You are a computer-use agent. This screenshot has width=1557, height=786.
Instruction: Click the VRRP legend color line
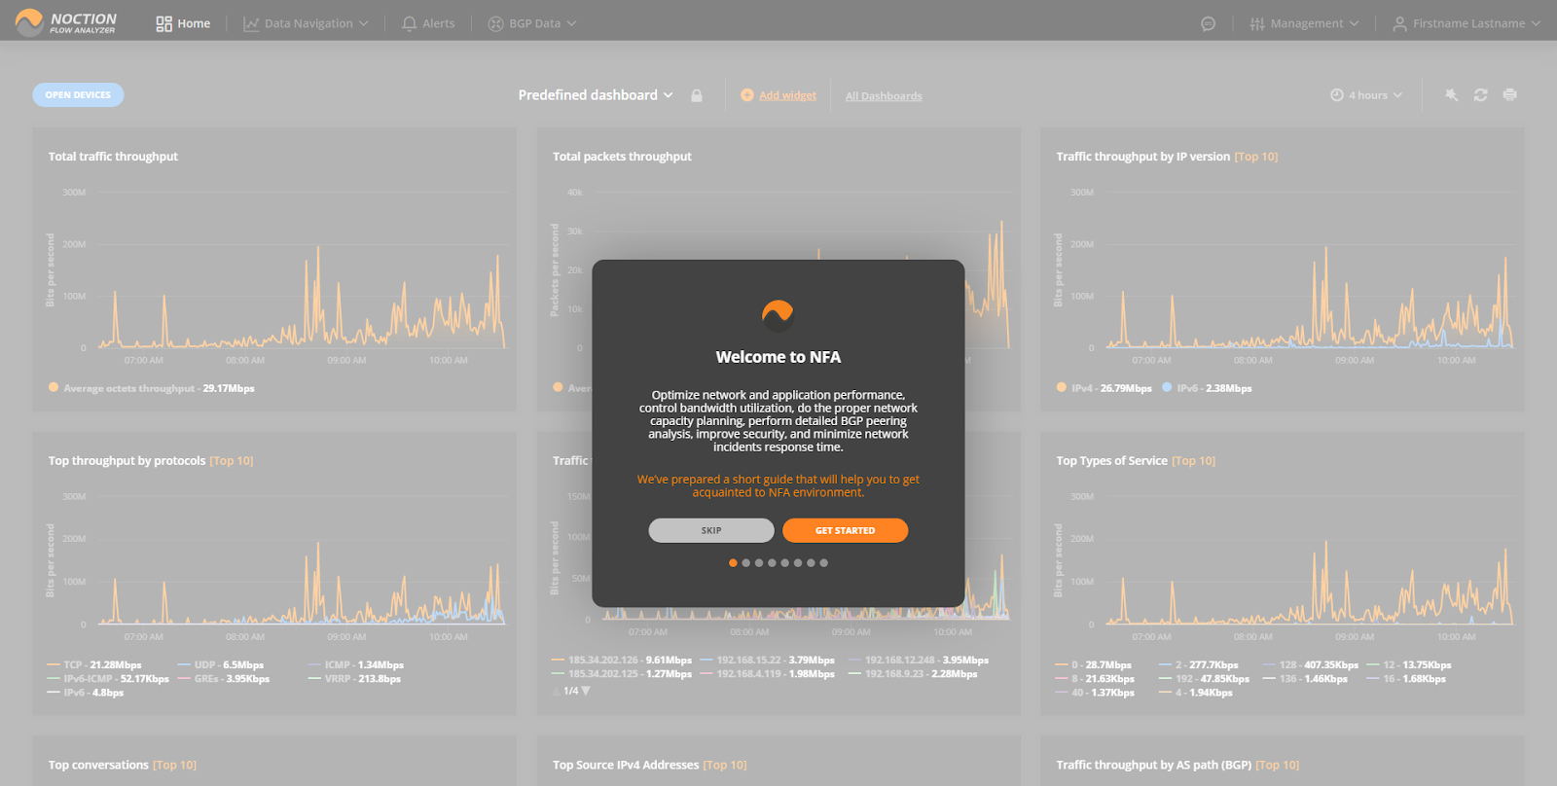pos(314,679)
